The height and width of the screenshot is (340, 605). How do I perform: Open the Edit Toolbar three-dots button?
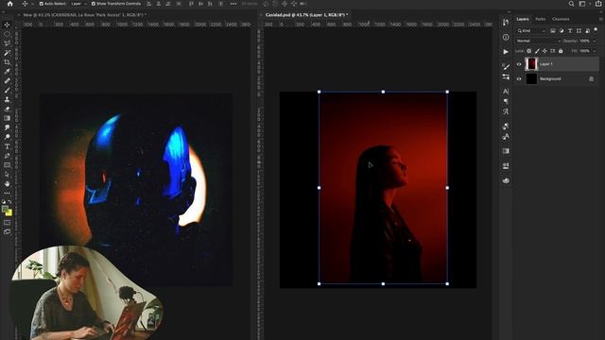click(x=7, y=193)
